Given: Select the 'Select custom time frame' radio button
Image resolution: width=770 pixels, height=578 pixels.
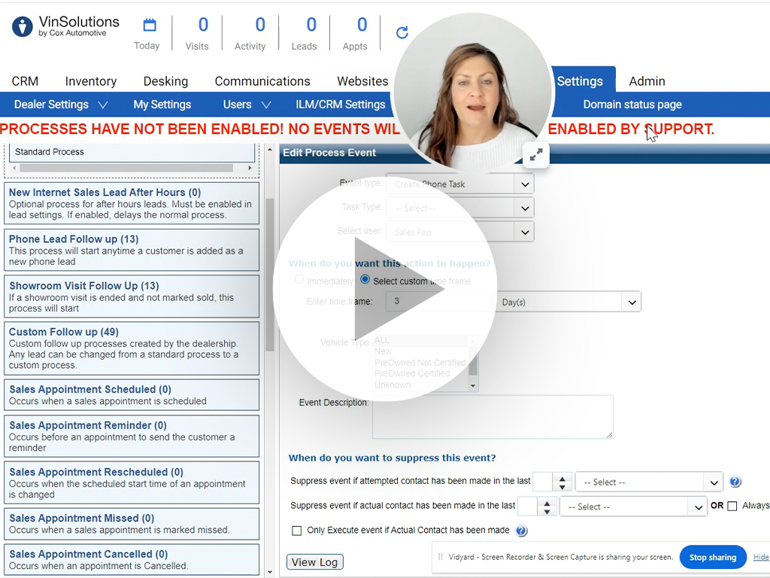Looking at the screenshot, I should click(x=365, y=280).
